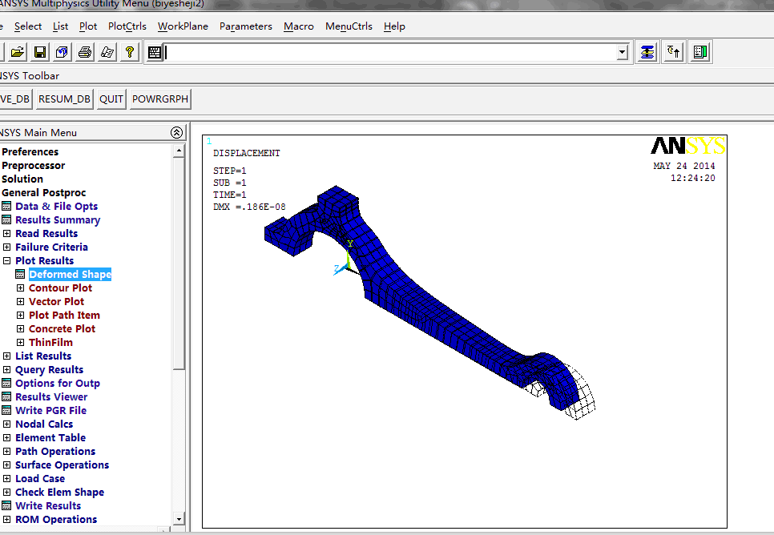The image size is (774, 535).
Task: Open the Parameters menu
Action: pos(246,26)
